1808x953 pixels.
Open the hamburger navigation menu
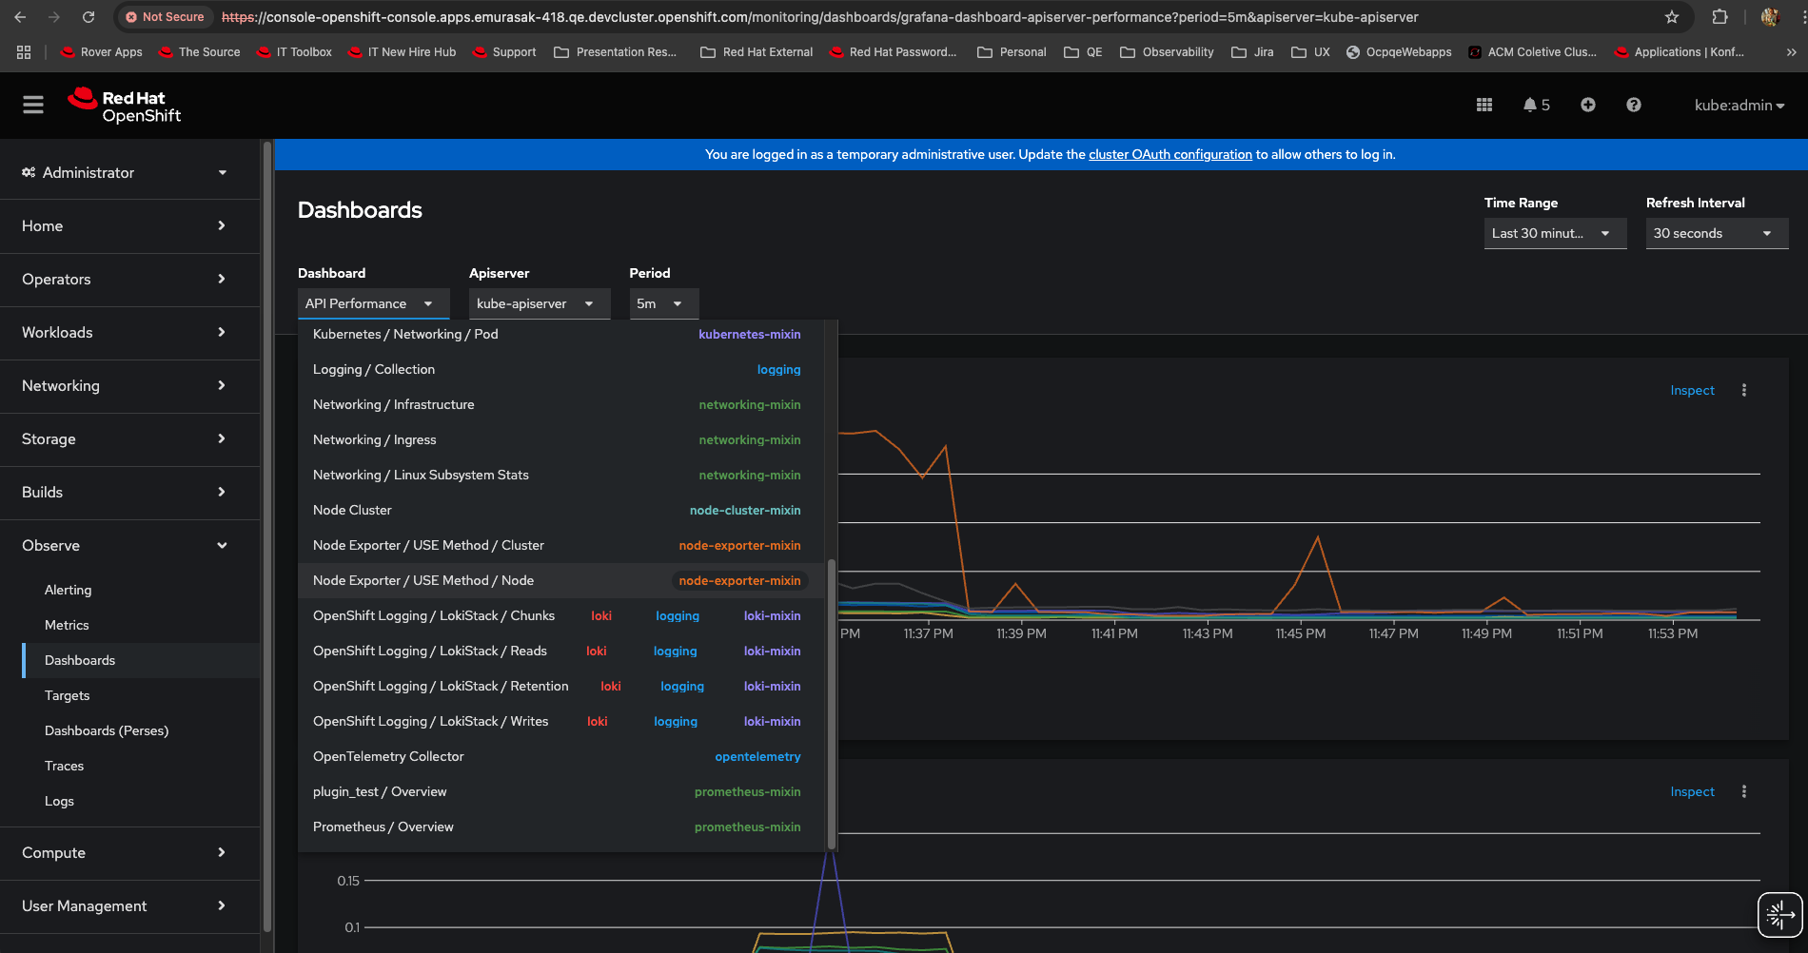click(x=33, y=106)
